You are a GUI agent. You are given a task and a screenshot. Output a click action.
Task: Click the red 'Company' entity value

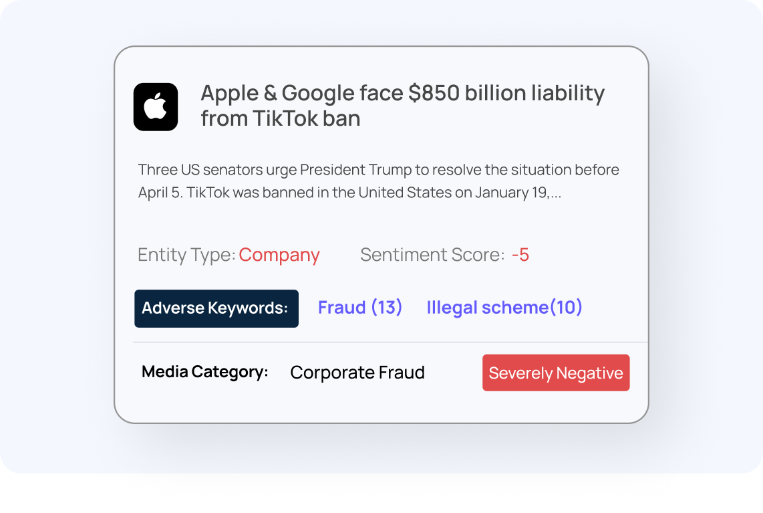tap(279, 255)
